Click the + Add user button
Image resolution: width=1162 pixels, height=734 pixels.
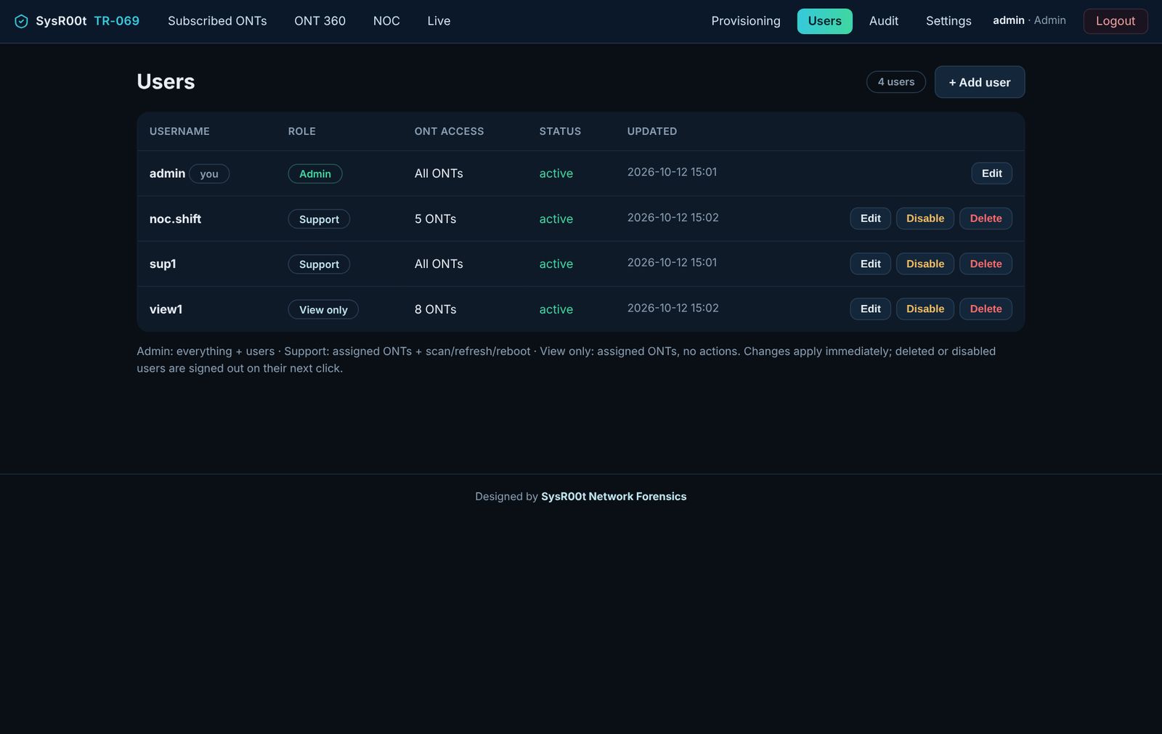click(979, 82)
